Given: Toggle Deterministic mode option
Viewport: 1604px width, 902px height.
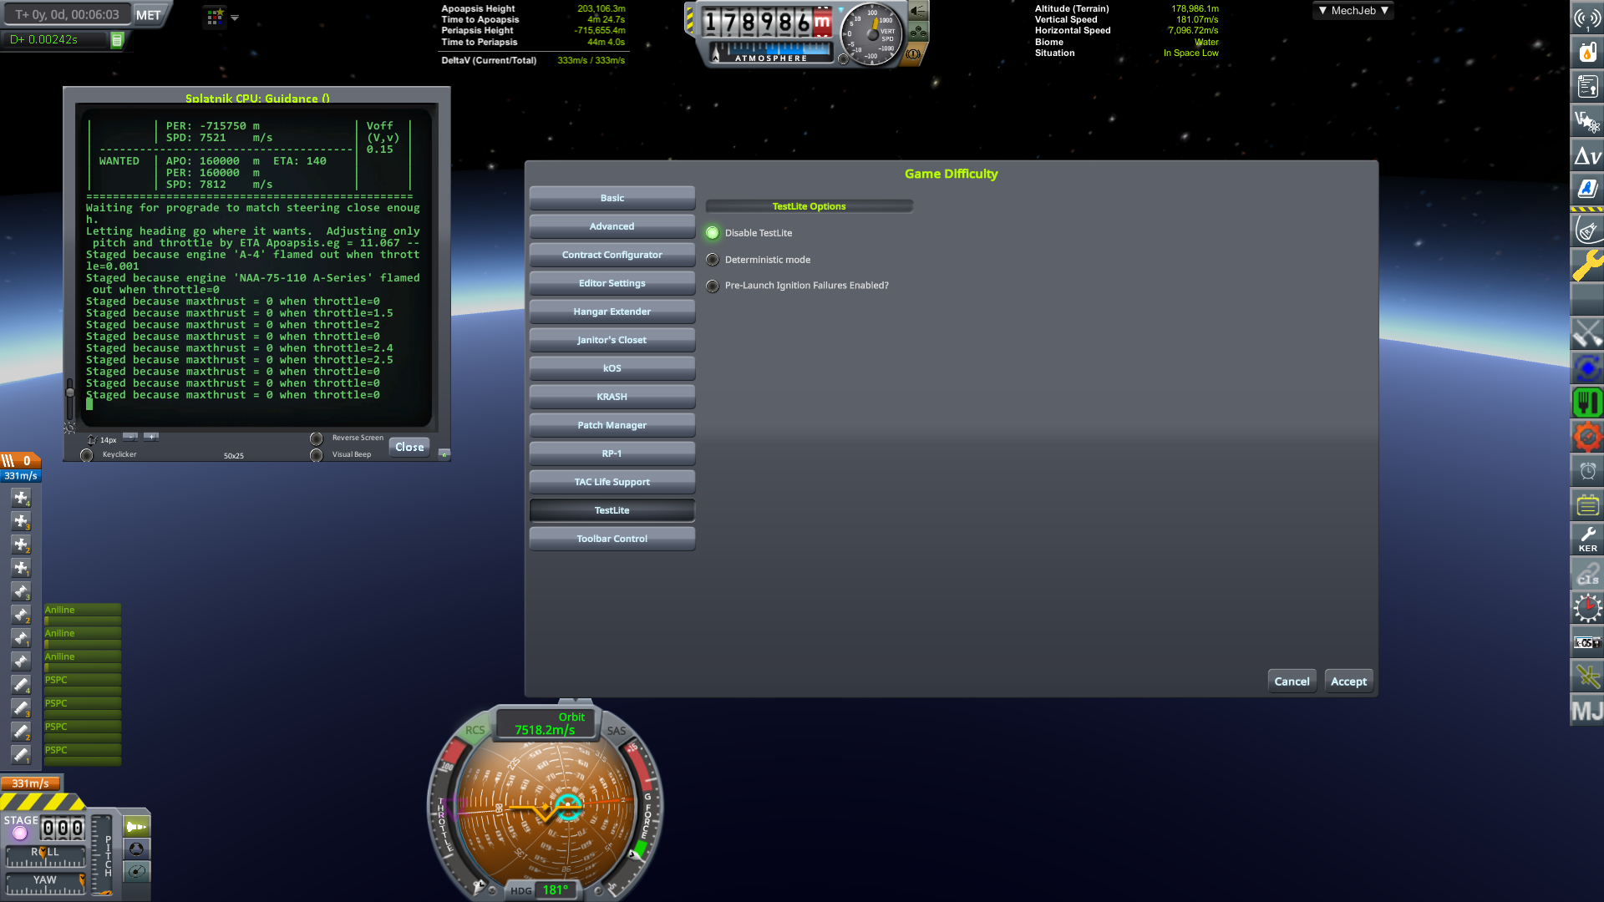Looking at the screenshot, I should pos(713,260).
